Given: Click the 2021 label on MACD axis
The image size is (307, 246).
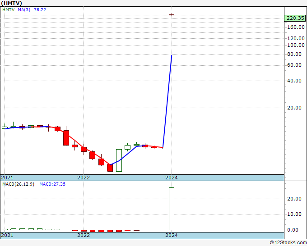Looking at the screenshot, I should (7, 235).
